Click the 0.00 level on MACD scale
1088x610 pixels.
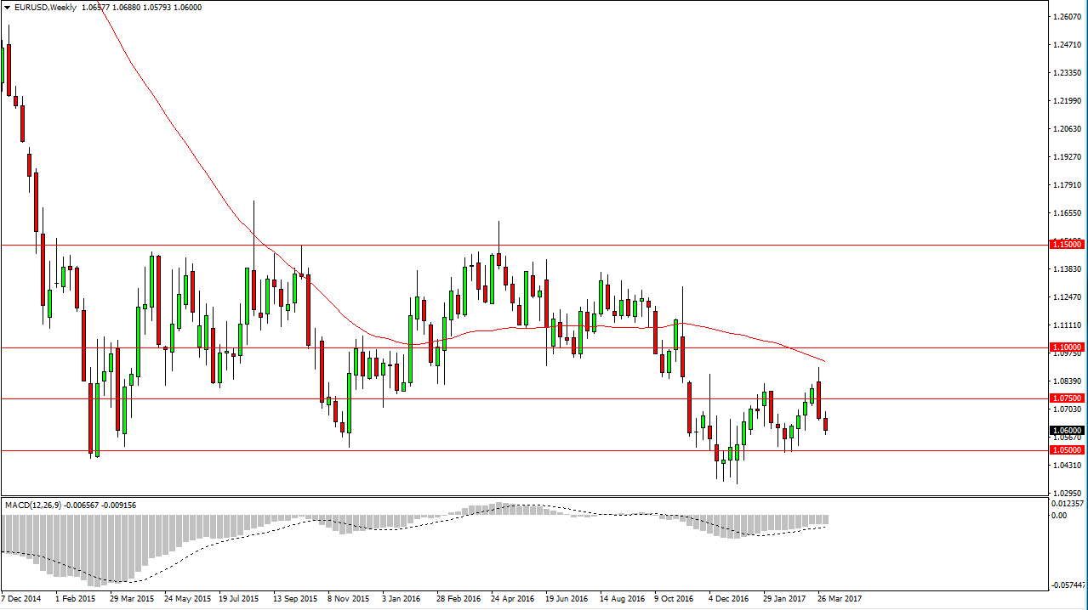(1059, 513)
